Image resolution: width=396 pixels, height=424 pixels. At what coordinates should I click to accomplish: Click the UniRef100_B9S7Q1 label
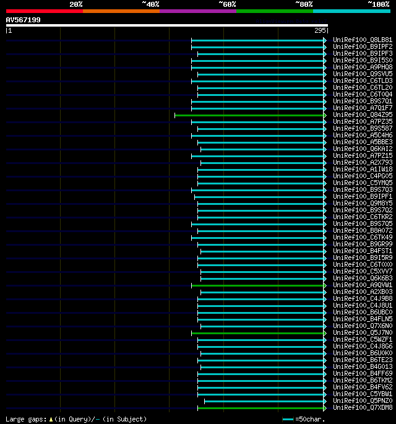363,101
